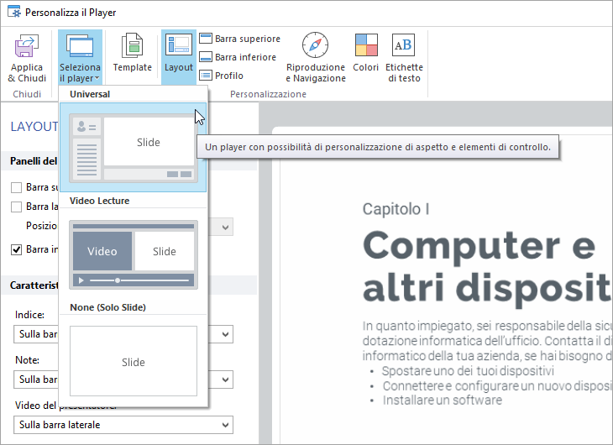Choose the Video Lecture player layout
The height and width of the screenshot is (445, 613).
134,254
